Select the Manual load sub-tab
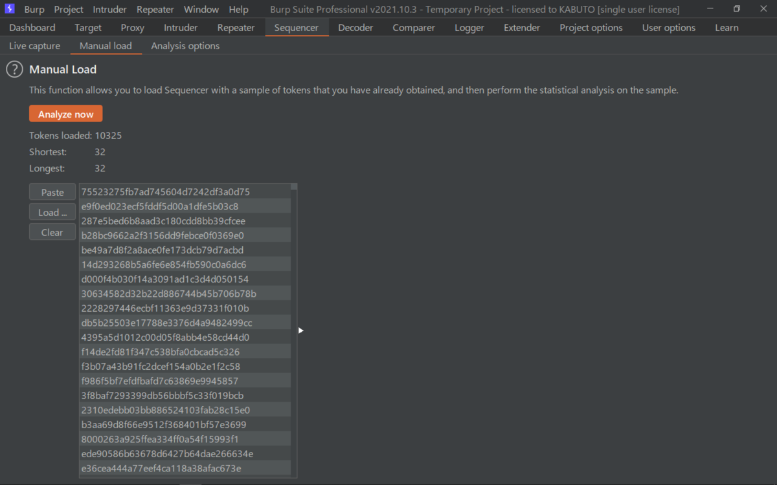The width and height of the screenshot is (777, 485). tap(106, 46)
